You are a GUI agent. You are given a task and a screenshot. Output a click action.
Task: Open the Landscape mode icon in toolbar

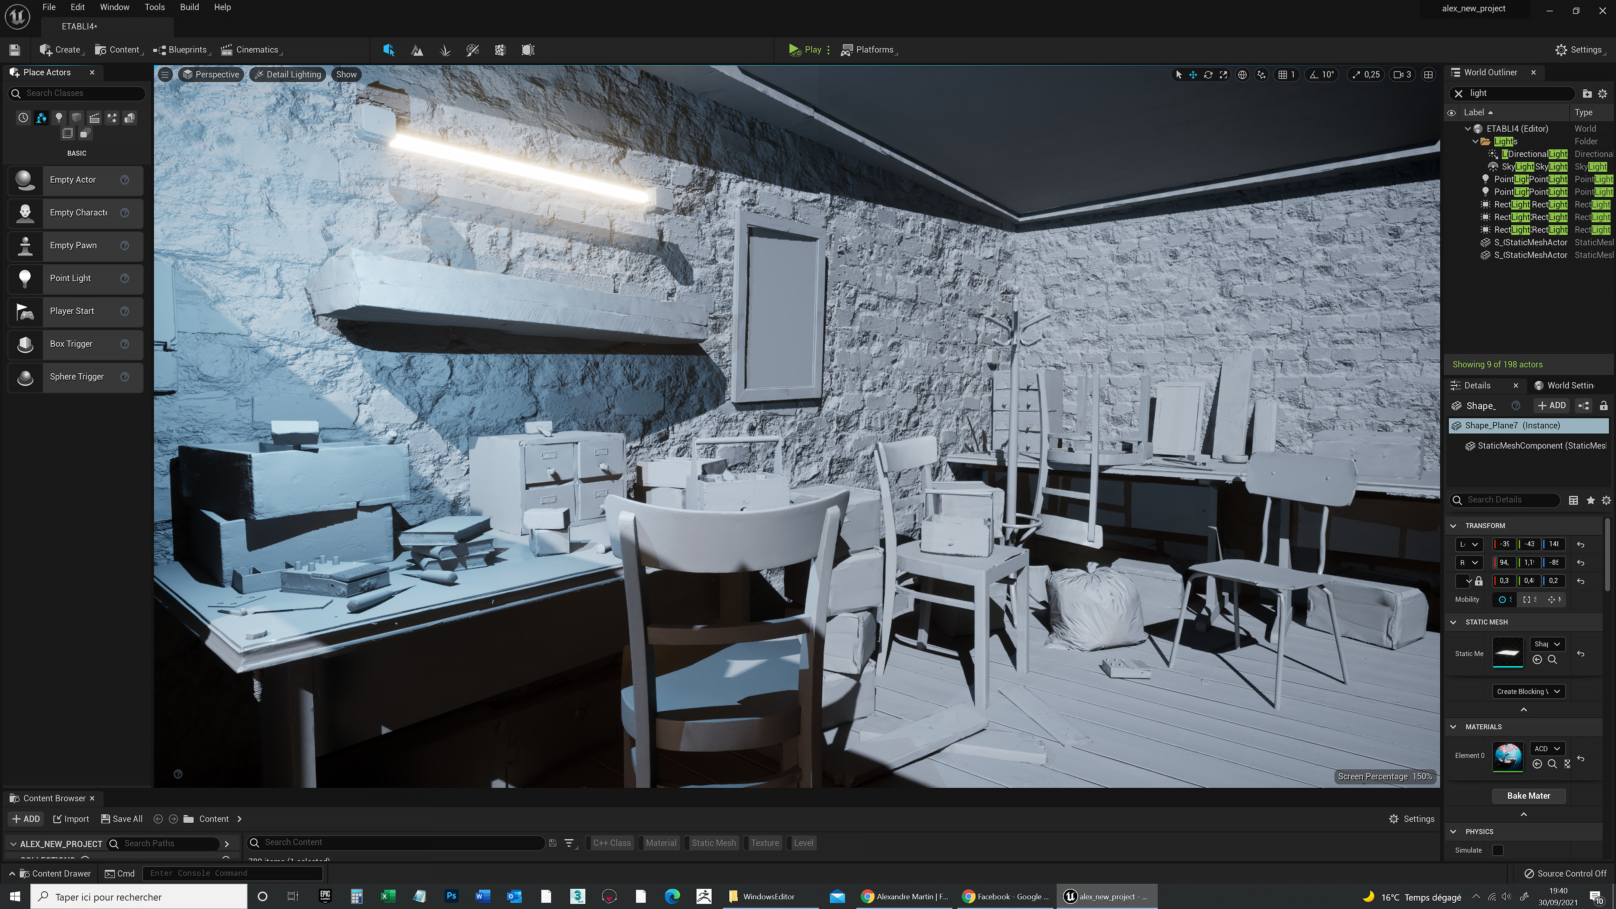(417, 50)
